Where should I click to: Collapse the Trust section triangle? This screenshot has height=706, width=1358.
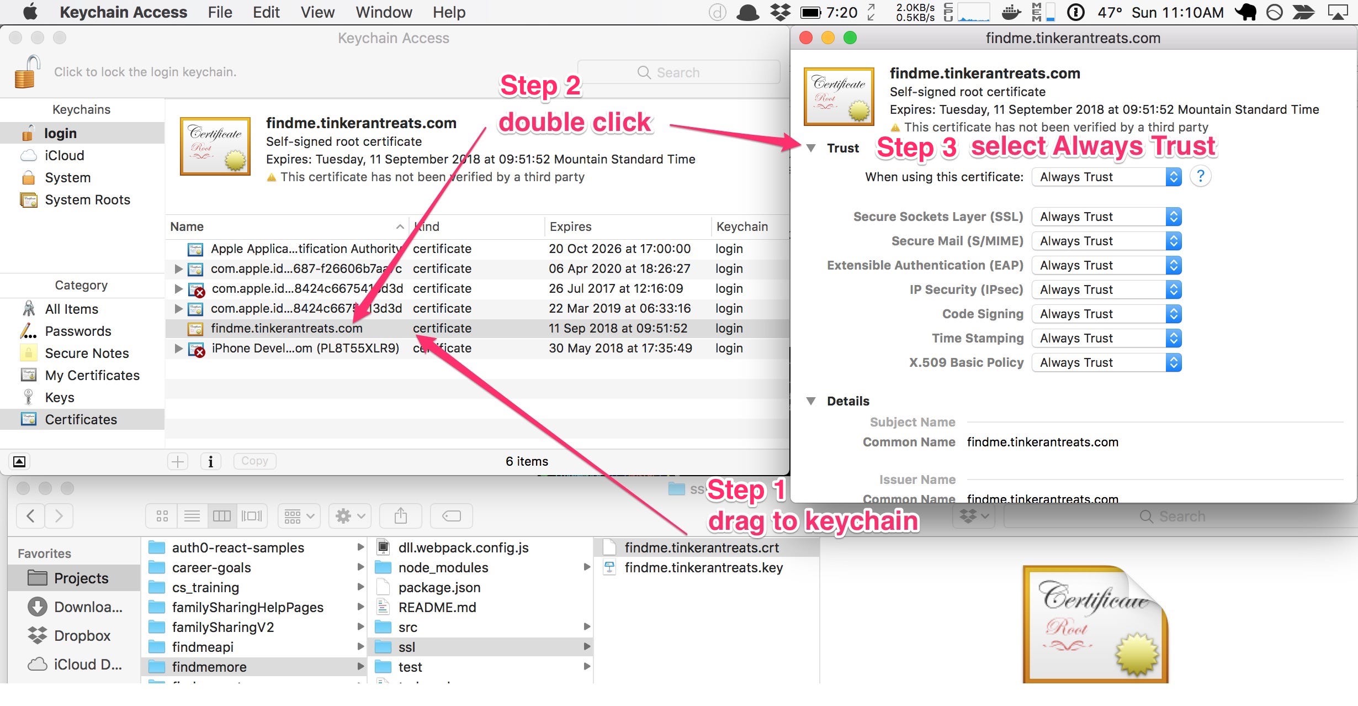pyautogui.click(x=811, y=148)
